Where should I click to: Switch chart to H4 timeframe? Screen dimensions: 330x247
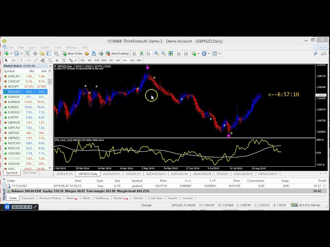(117, 60)
